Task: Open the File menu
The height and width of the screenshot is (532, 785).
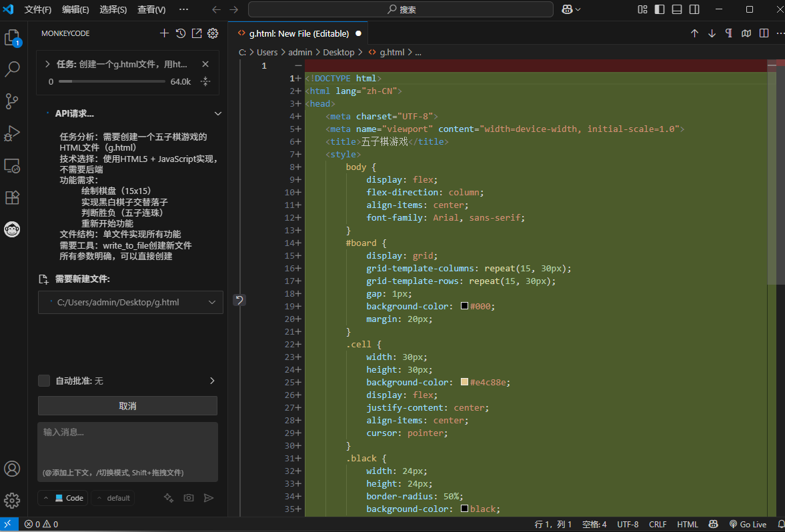Action: [x=38, y=9]
